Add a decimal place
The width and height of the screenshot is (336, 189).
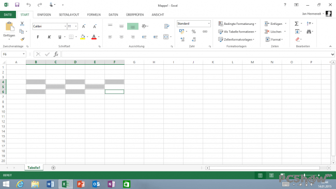point(182,39)
